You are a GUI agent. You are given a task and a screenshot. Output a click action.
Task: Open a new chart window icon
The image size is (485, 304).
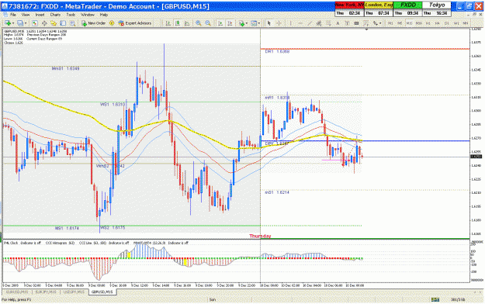tap(8, 23)
